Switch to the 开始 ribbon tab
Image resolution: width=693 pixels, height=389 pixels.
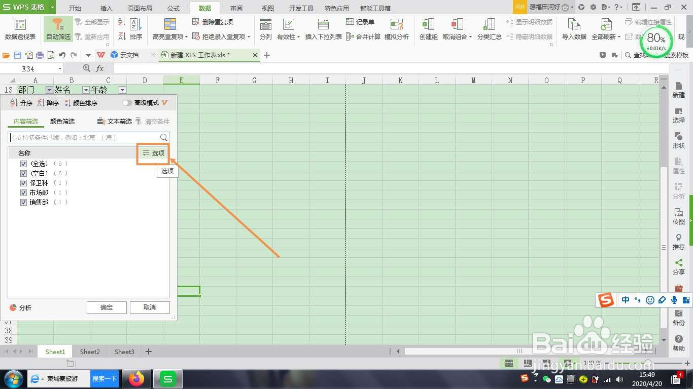pyautogui.click(x=75, y=8)
